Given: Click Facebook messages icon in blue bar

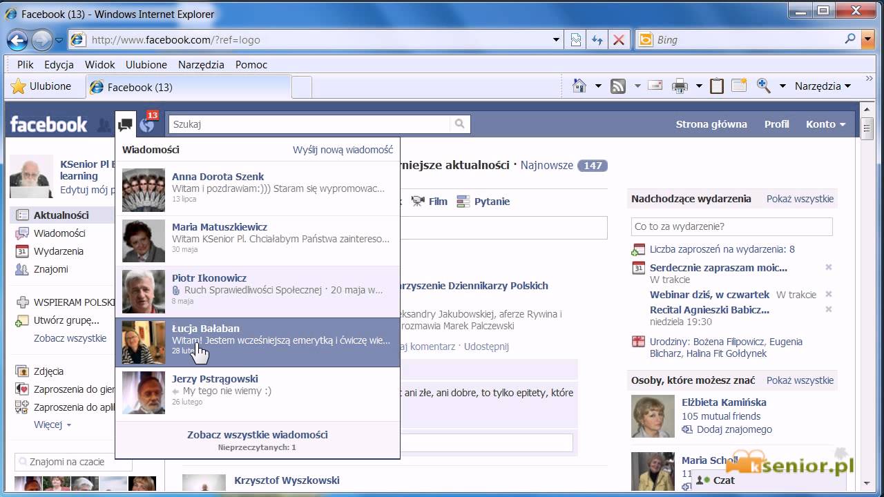Looking at the screenshot, I should coord(125,124).
